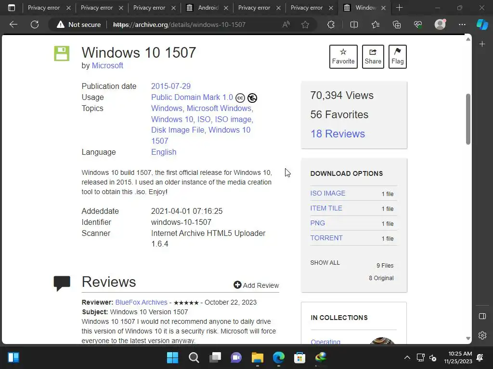This screenshot has width=493, height=369.
Task: Download the ISO IMAGE option
Action: 327,193
